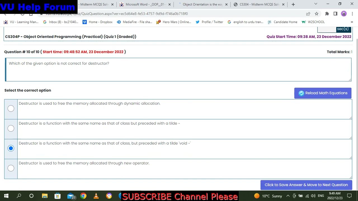Click the share this page icon
Viewport: 358px width, 201px height.
[308, 14]
